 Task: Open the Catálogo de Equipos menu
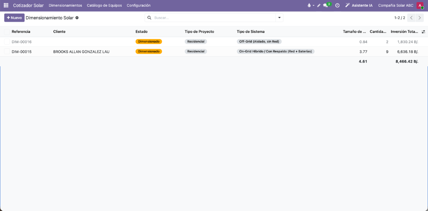click(104, 5)
